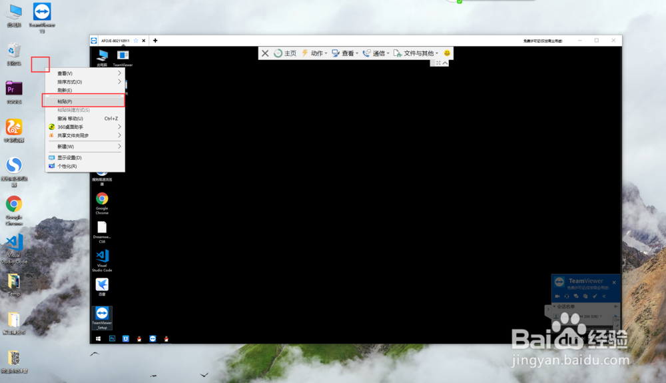
Task: Choose 粘贴(P) in context menu
Action: [x=84, y=101]
